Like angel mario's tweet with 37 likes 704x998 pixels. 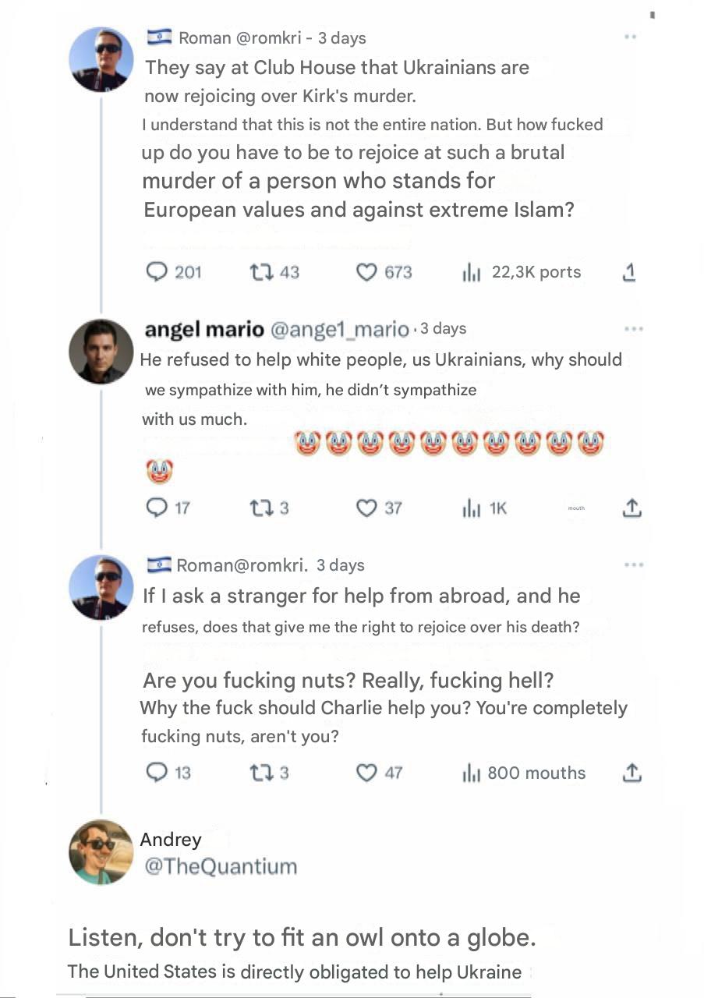[366, 508]
